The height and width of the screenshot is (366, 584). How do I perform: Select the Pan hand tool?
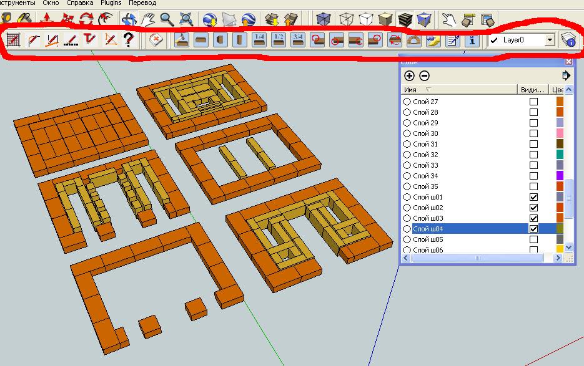[148, 19]
